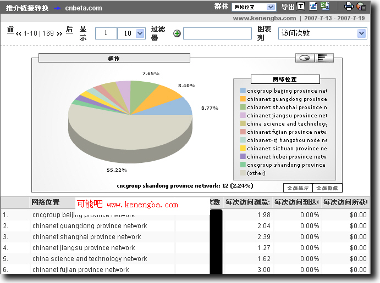Viewport: 380px width, 283px height.
Task: Go to next page with » arrows
Action: coord(59,33)
